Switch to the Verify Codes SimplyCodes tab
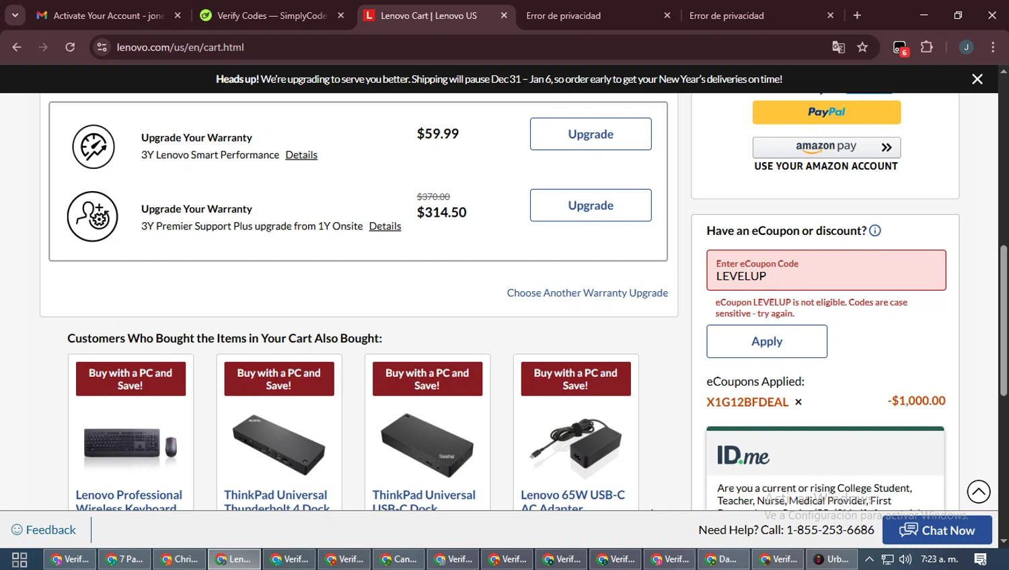The height and width of the screenshot is (570, 1009). coord(272,15)
